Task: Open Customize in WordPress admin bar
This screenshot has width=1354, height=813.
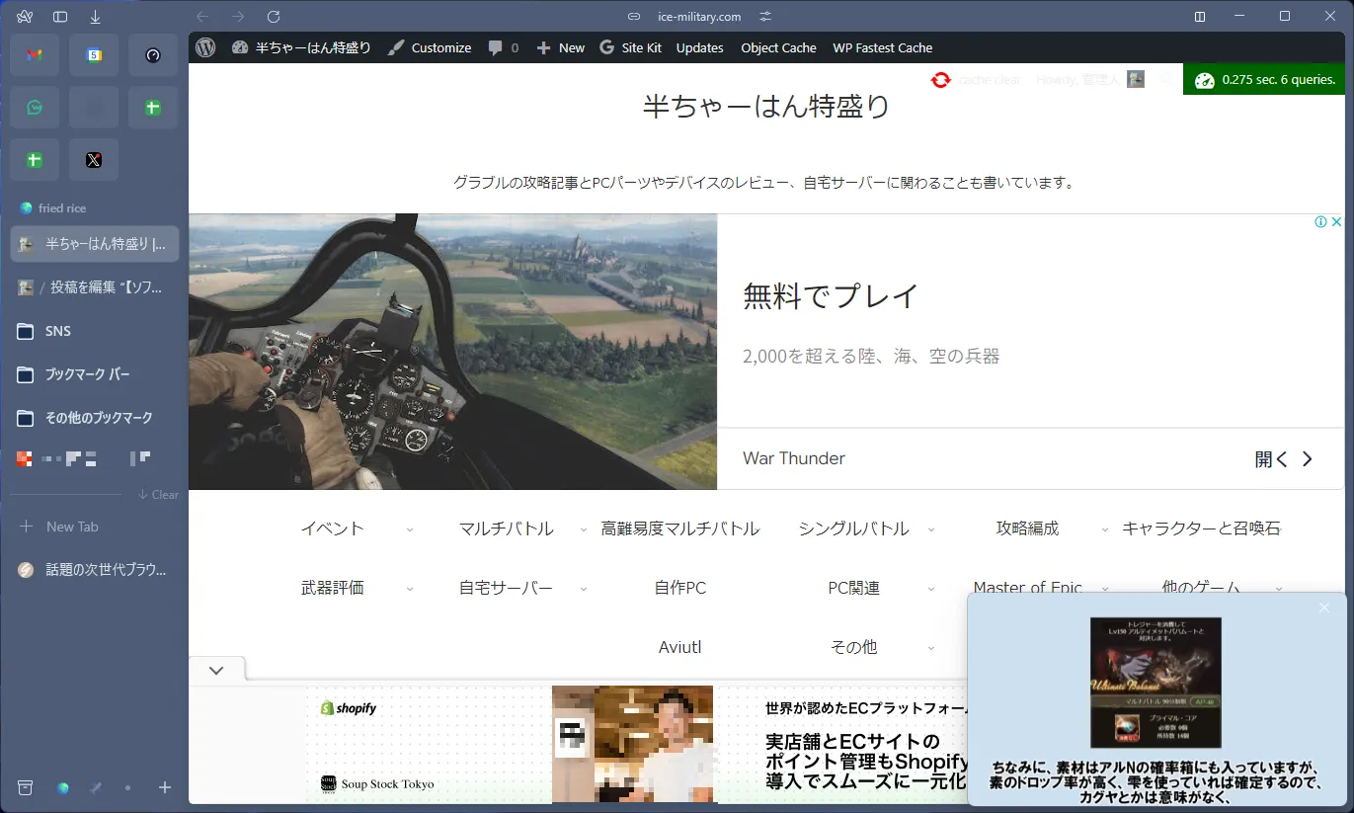Action: click(430, 47)
